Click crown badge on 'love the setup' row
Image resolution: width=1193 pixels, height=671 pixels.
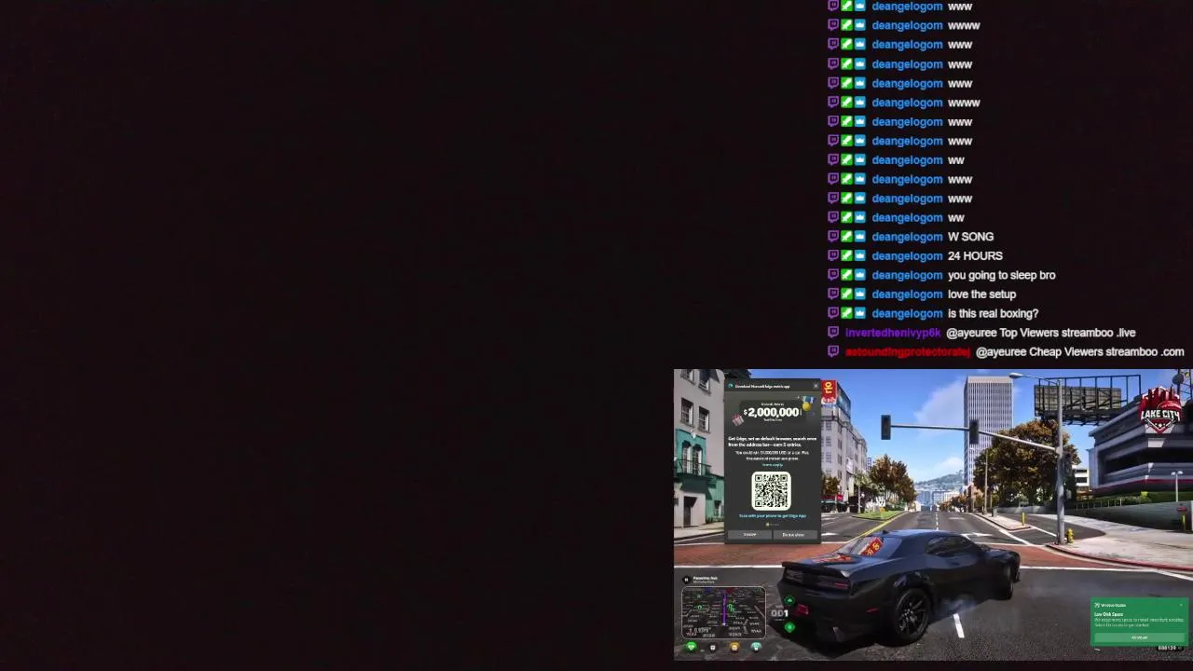[x=859, y=294]
